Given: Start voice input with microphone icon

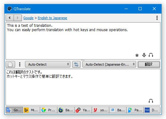Looking at the screenshot, I should coord(144,55).
